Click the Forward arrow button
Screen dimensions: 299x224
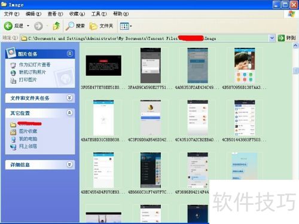click(x=38, y=26)
